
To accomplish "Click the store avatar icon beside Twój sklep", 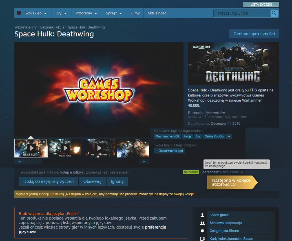I will click(x=19, y=13).
